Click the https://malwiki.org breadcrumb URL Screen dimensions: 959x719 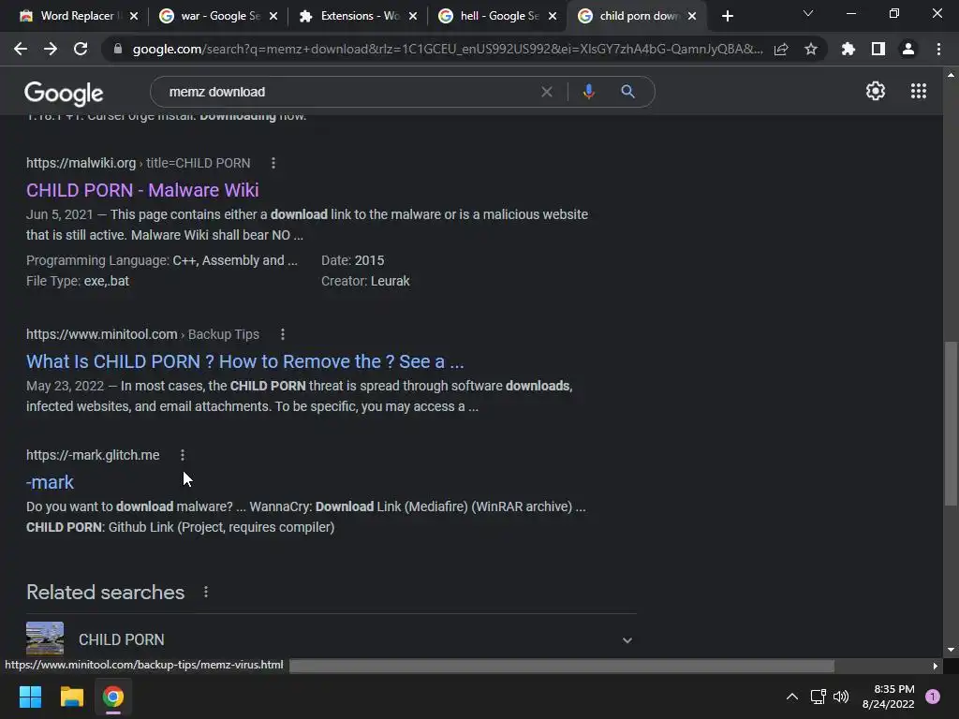point(81,163)
